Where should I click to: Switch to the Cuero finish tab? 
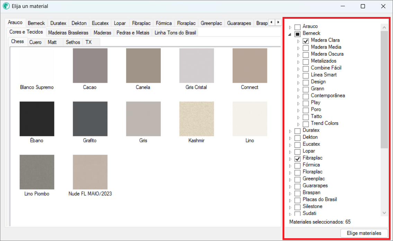point(35,42)
